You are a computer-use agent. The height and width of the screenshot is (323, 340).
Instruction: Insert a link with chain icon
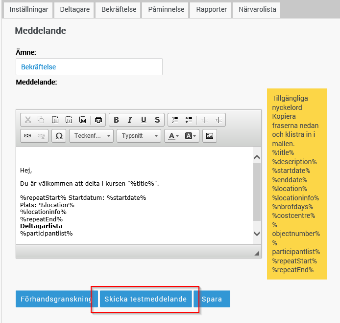pyautogui.click(x=27, y=136)
